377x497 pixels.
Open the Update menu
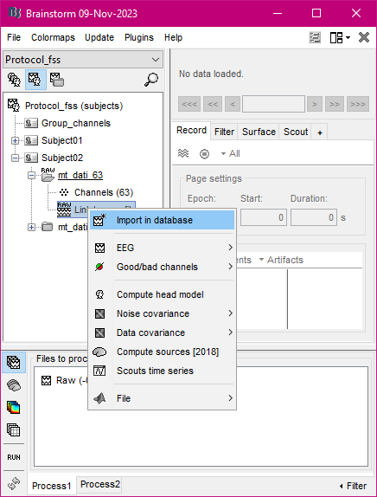tap(99, 37)
